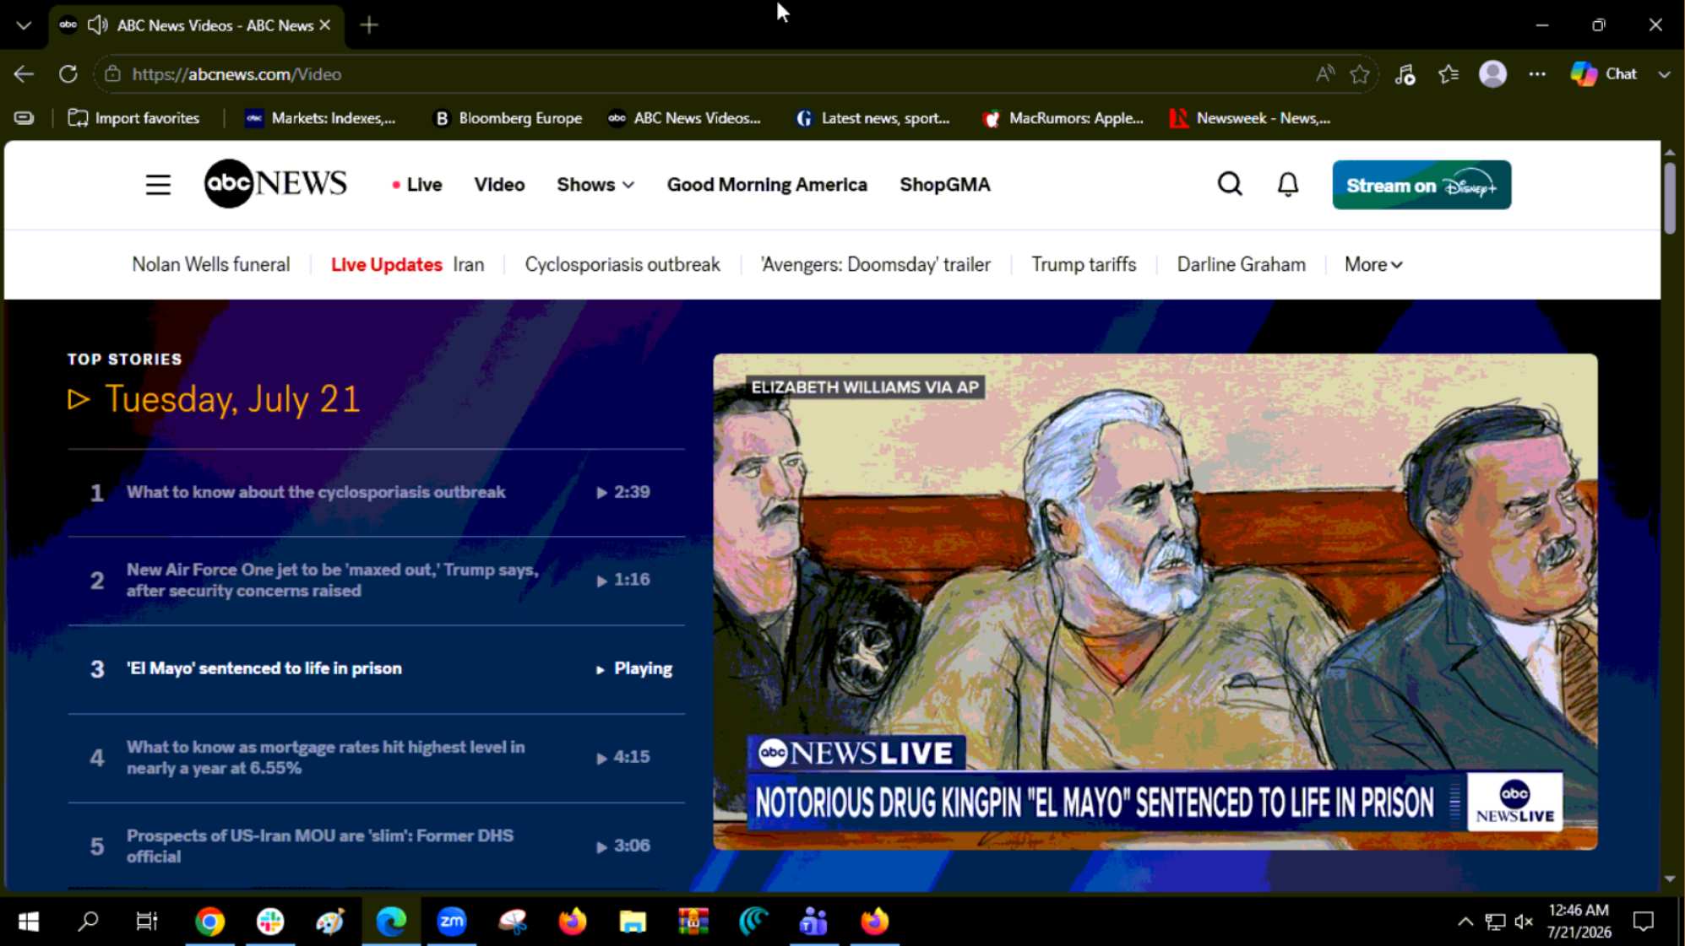The width and height of the screenshot is (1685, 946).
Task: Expand the Shows dropdown menu
Action: (595, 185)
